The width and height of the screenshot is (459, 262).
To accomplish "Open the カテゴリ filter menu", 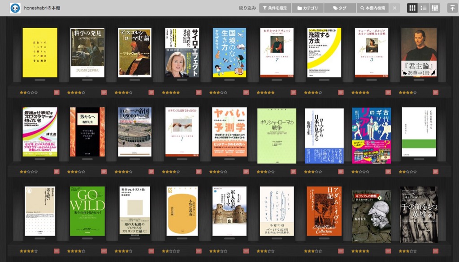I will point(307,8).
